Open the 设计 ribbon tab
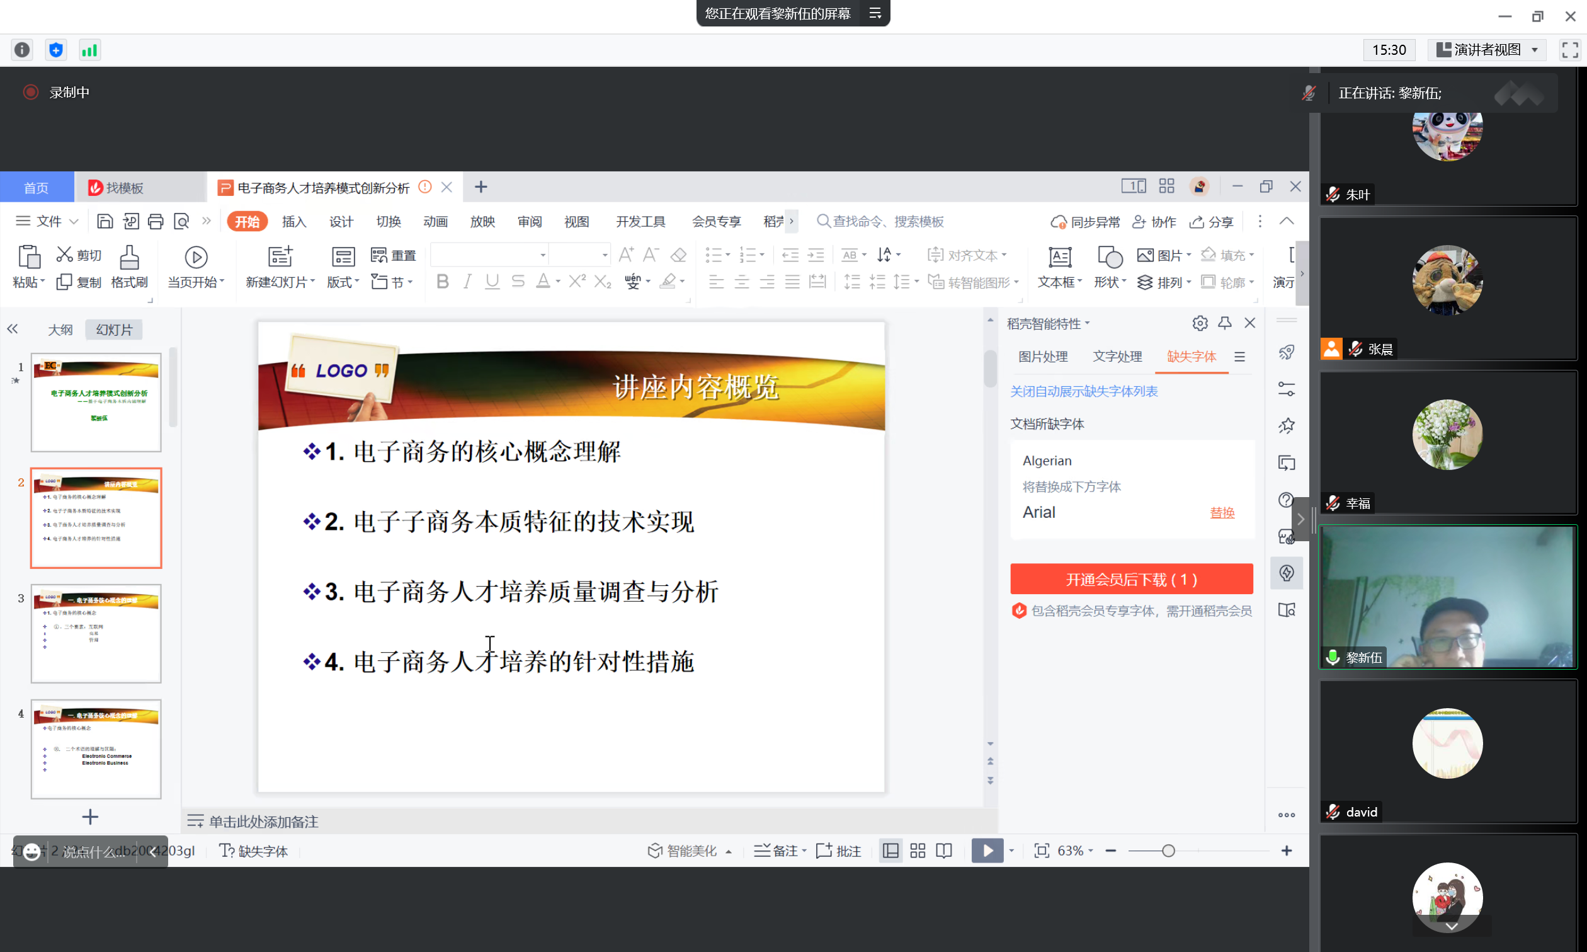 [341, 221]
